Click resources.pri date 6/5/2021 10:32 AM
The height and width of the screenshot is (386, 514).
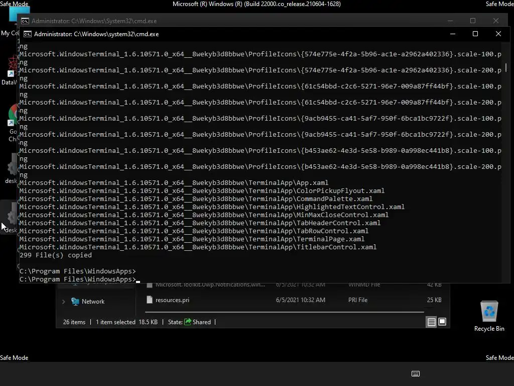[x=301, y=300]
